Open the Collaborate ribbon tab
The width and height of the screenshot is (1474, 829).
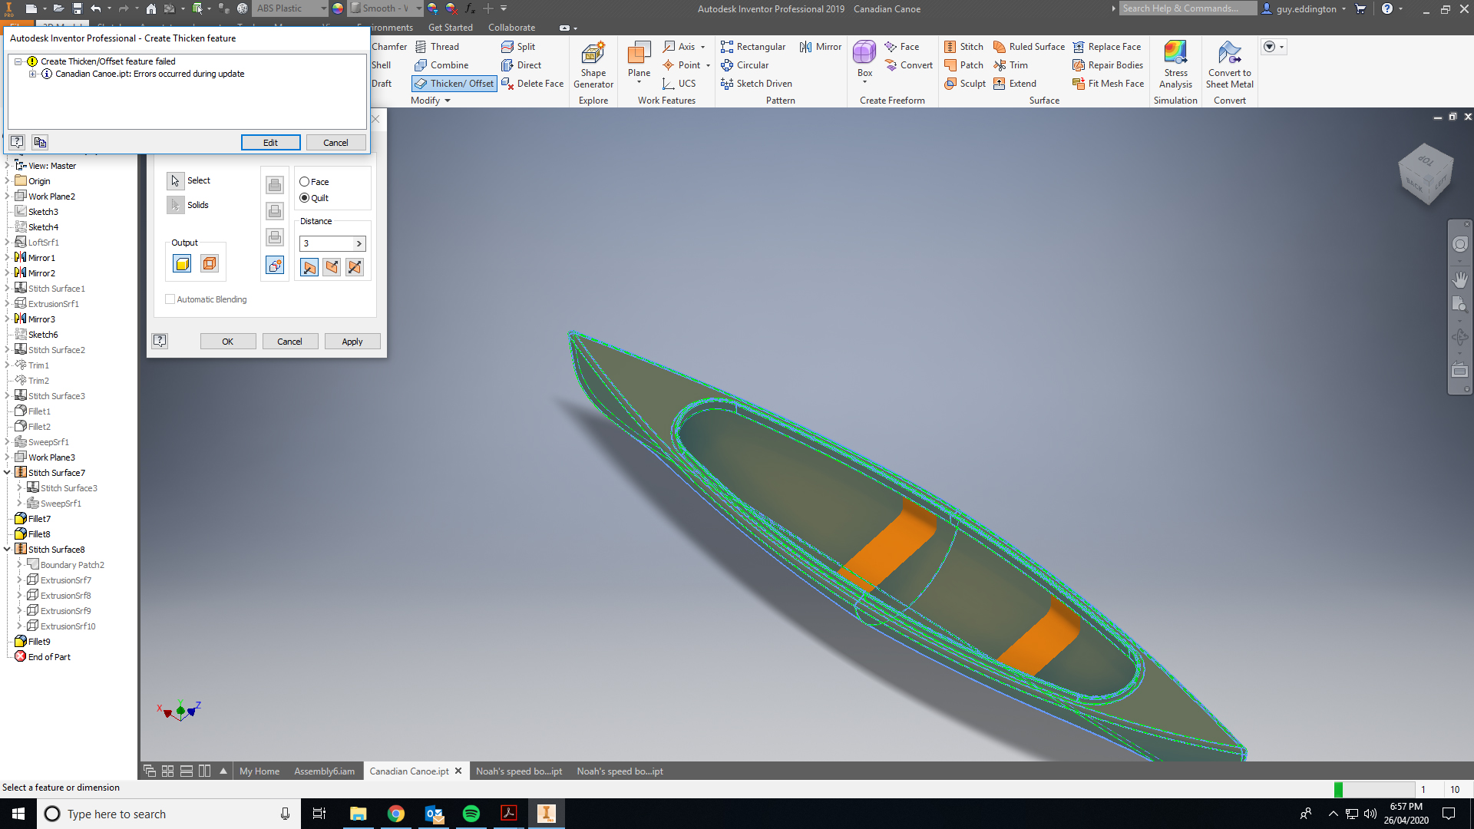coord(512,27)
